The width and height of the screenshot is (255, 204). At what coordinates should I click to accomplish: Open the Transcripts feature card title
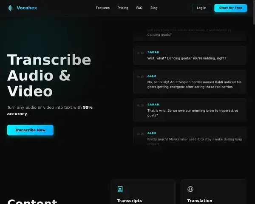click(x=129, y=201)
